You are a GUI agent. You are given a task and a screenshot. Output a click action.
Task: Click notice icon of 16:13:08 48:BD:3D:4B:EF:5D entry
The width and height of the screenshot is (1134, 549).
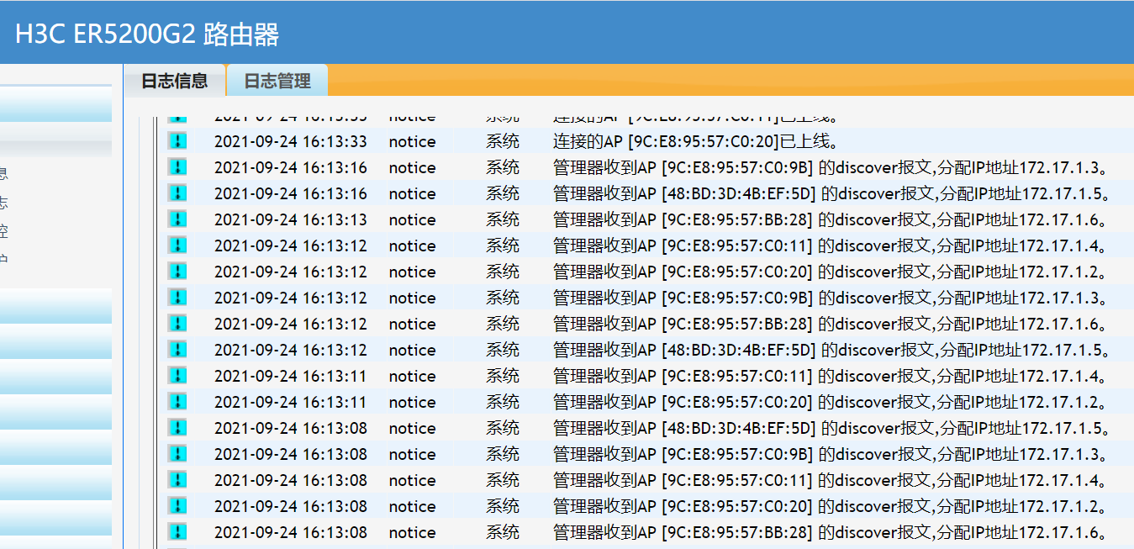point(177,427)
